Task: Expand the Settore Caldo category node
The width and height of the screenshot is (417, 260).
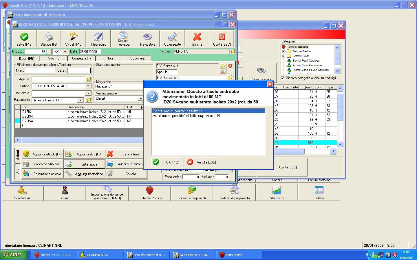Action: [x=284, y=56]
